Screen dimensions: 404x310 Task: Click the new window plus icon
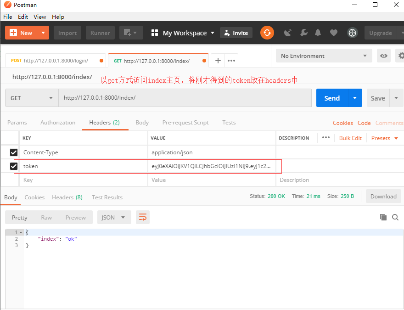[x=131, y=33]
